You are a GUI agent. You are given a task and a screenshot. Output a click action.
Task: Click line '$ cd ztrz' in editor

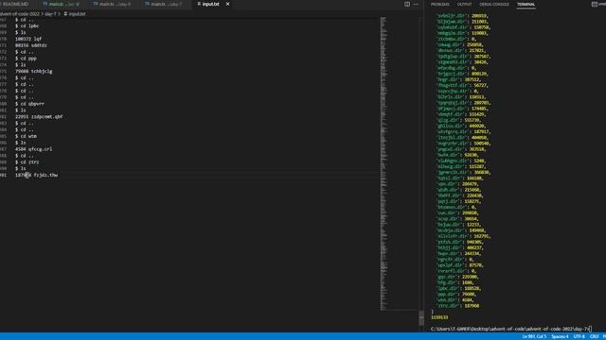27,162
